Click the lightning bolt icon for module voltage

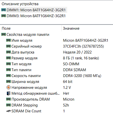click(9, 87)
